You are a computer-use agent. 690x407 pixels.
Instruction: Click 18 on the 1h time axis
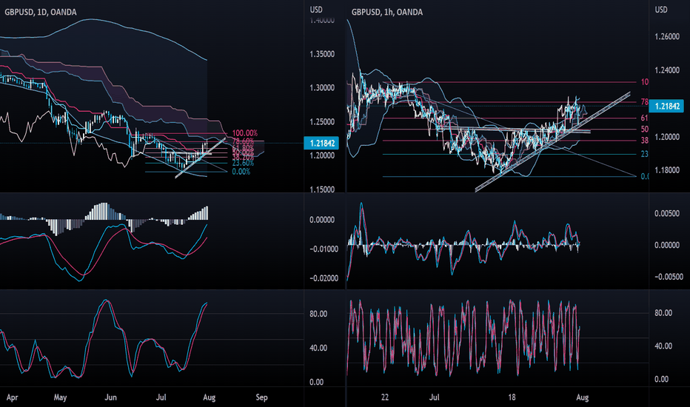(x=512, y=397)
